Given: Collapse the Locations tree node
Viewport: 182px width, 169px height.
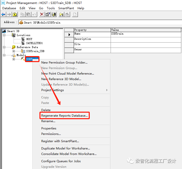Looking at the screenshot, I should point(4,35).
